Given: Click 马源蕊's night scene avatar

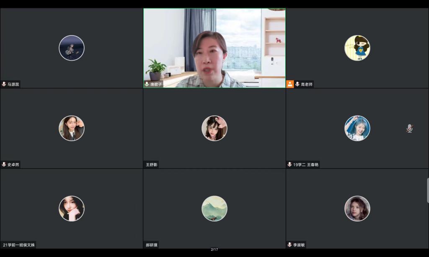Looking at the screenshot, I should tap(71, 48).
